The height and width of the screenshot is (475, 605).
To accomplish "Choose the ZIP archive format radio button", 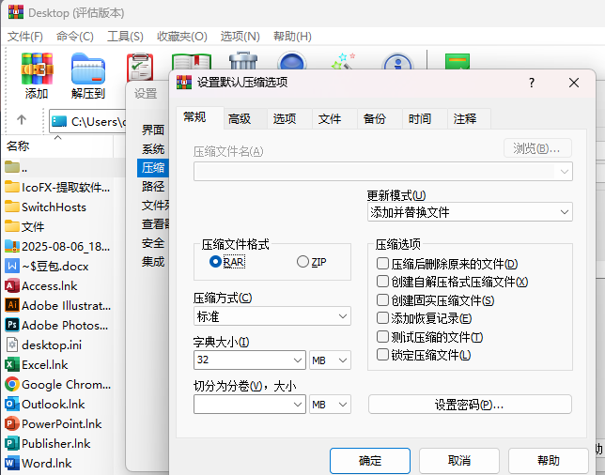I will [x=302, y=262].
